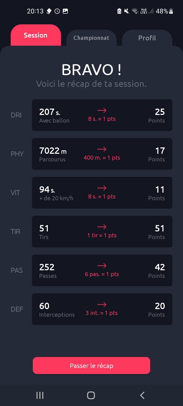Viewport: 183px width, 406px height.
Task: Open the recent apps navigation icon
Action: (40, 395)
